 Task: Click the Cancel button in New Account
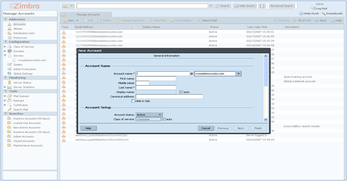[206, 128]
